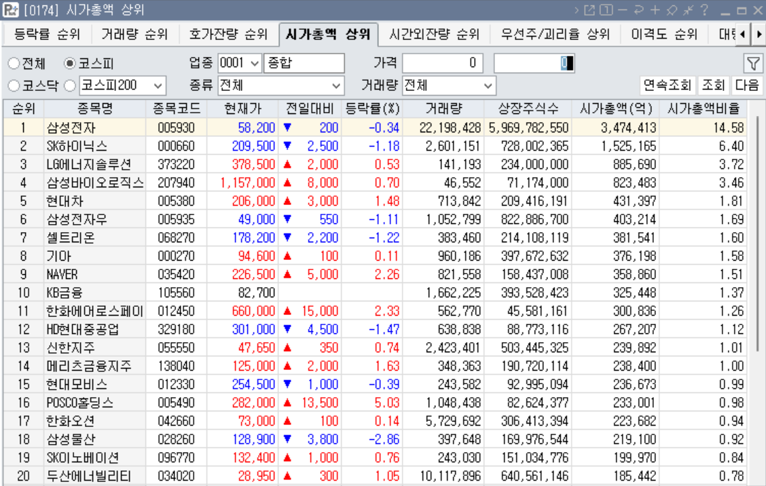Image resolution: width=766 pixels, height=486 pixels.
Task: Click the small chevron arrow in title bar
Action: [577, 10]
